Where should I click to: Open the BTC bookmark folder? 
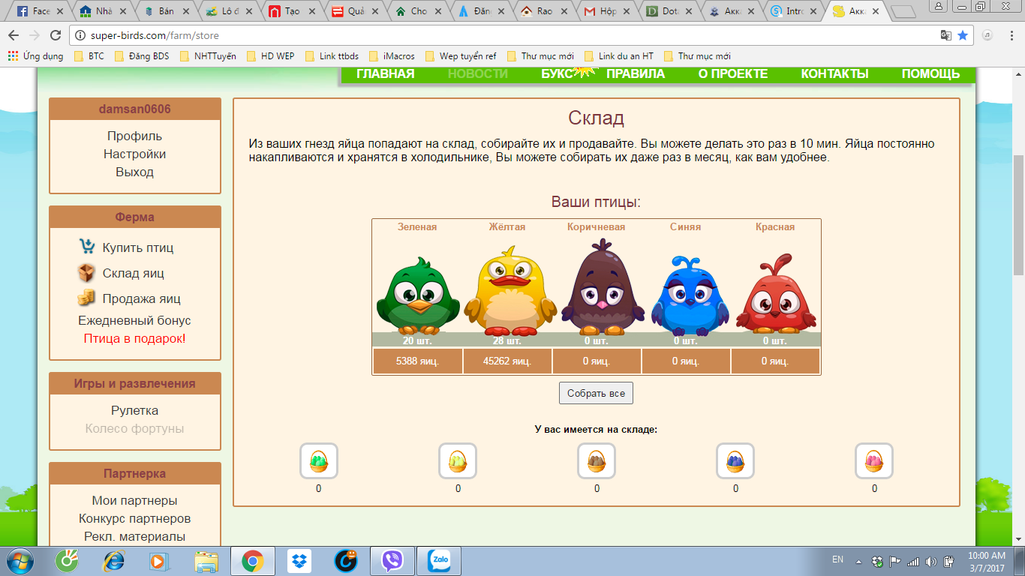[89, 55]
